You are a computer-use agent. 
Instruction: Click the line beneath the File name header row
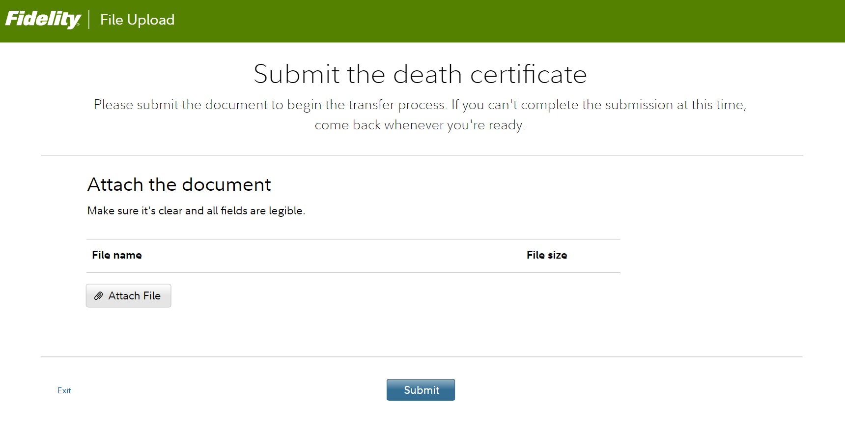click(x=353, y=272)
